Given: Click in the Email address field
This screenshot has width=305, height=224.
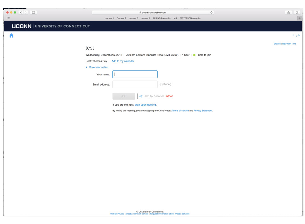Looking at the screenshot, I should tap(135, 84).
